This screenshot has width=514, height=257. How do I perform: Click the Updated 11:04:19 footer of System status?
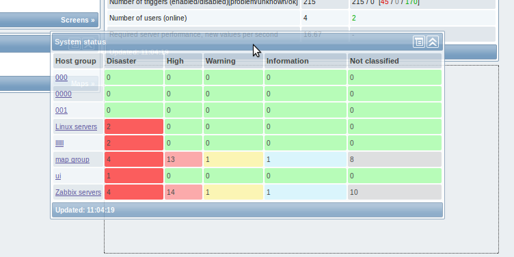pos(247,210)
